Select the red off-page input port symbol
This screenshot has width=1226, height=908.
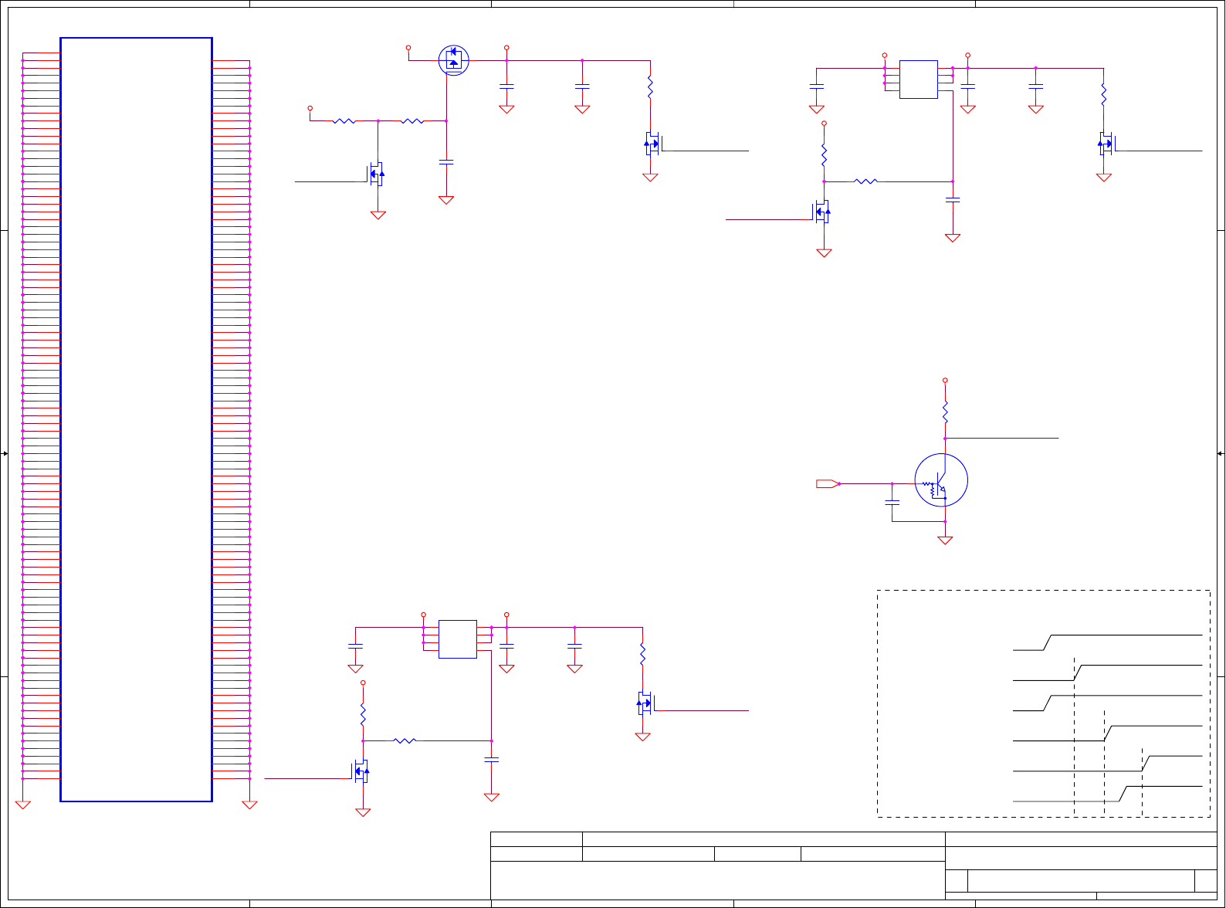pos(828,484)
